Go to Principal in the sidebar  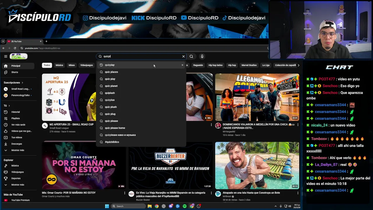point(17,66)
